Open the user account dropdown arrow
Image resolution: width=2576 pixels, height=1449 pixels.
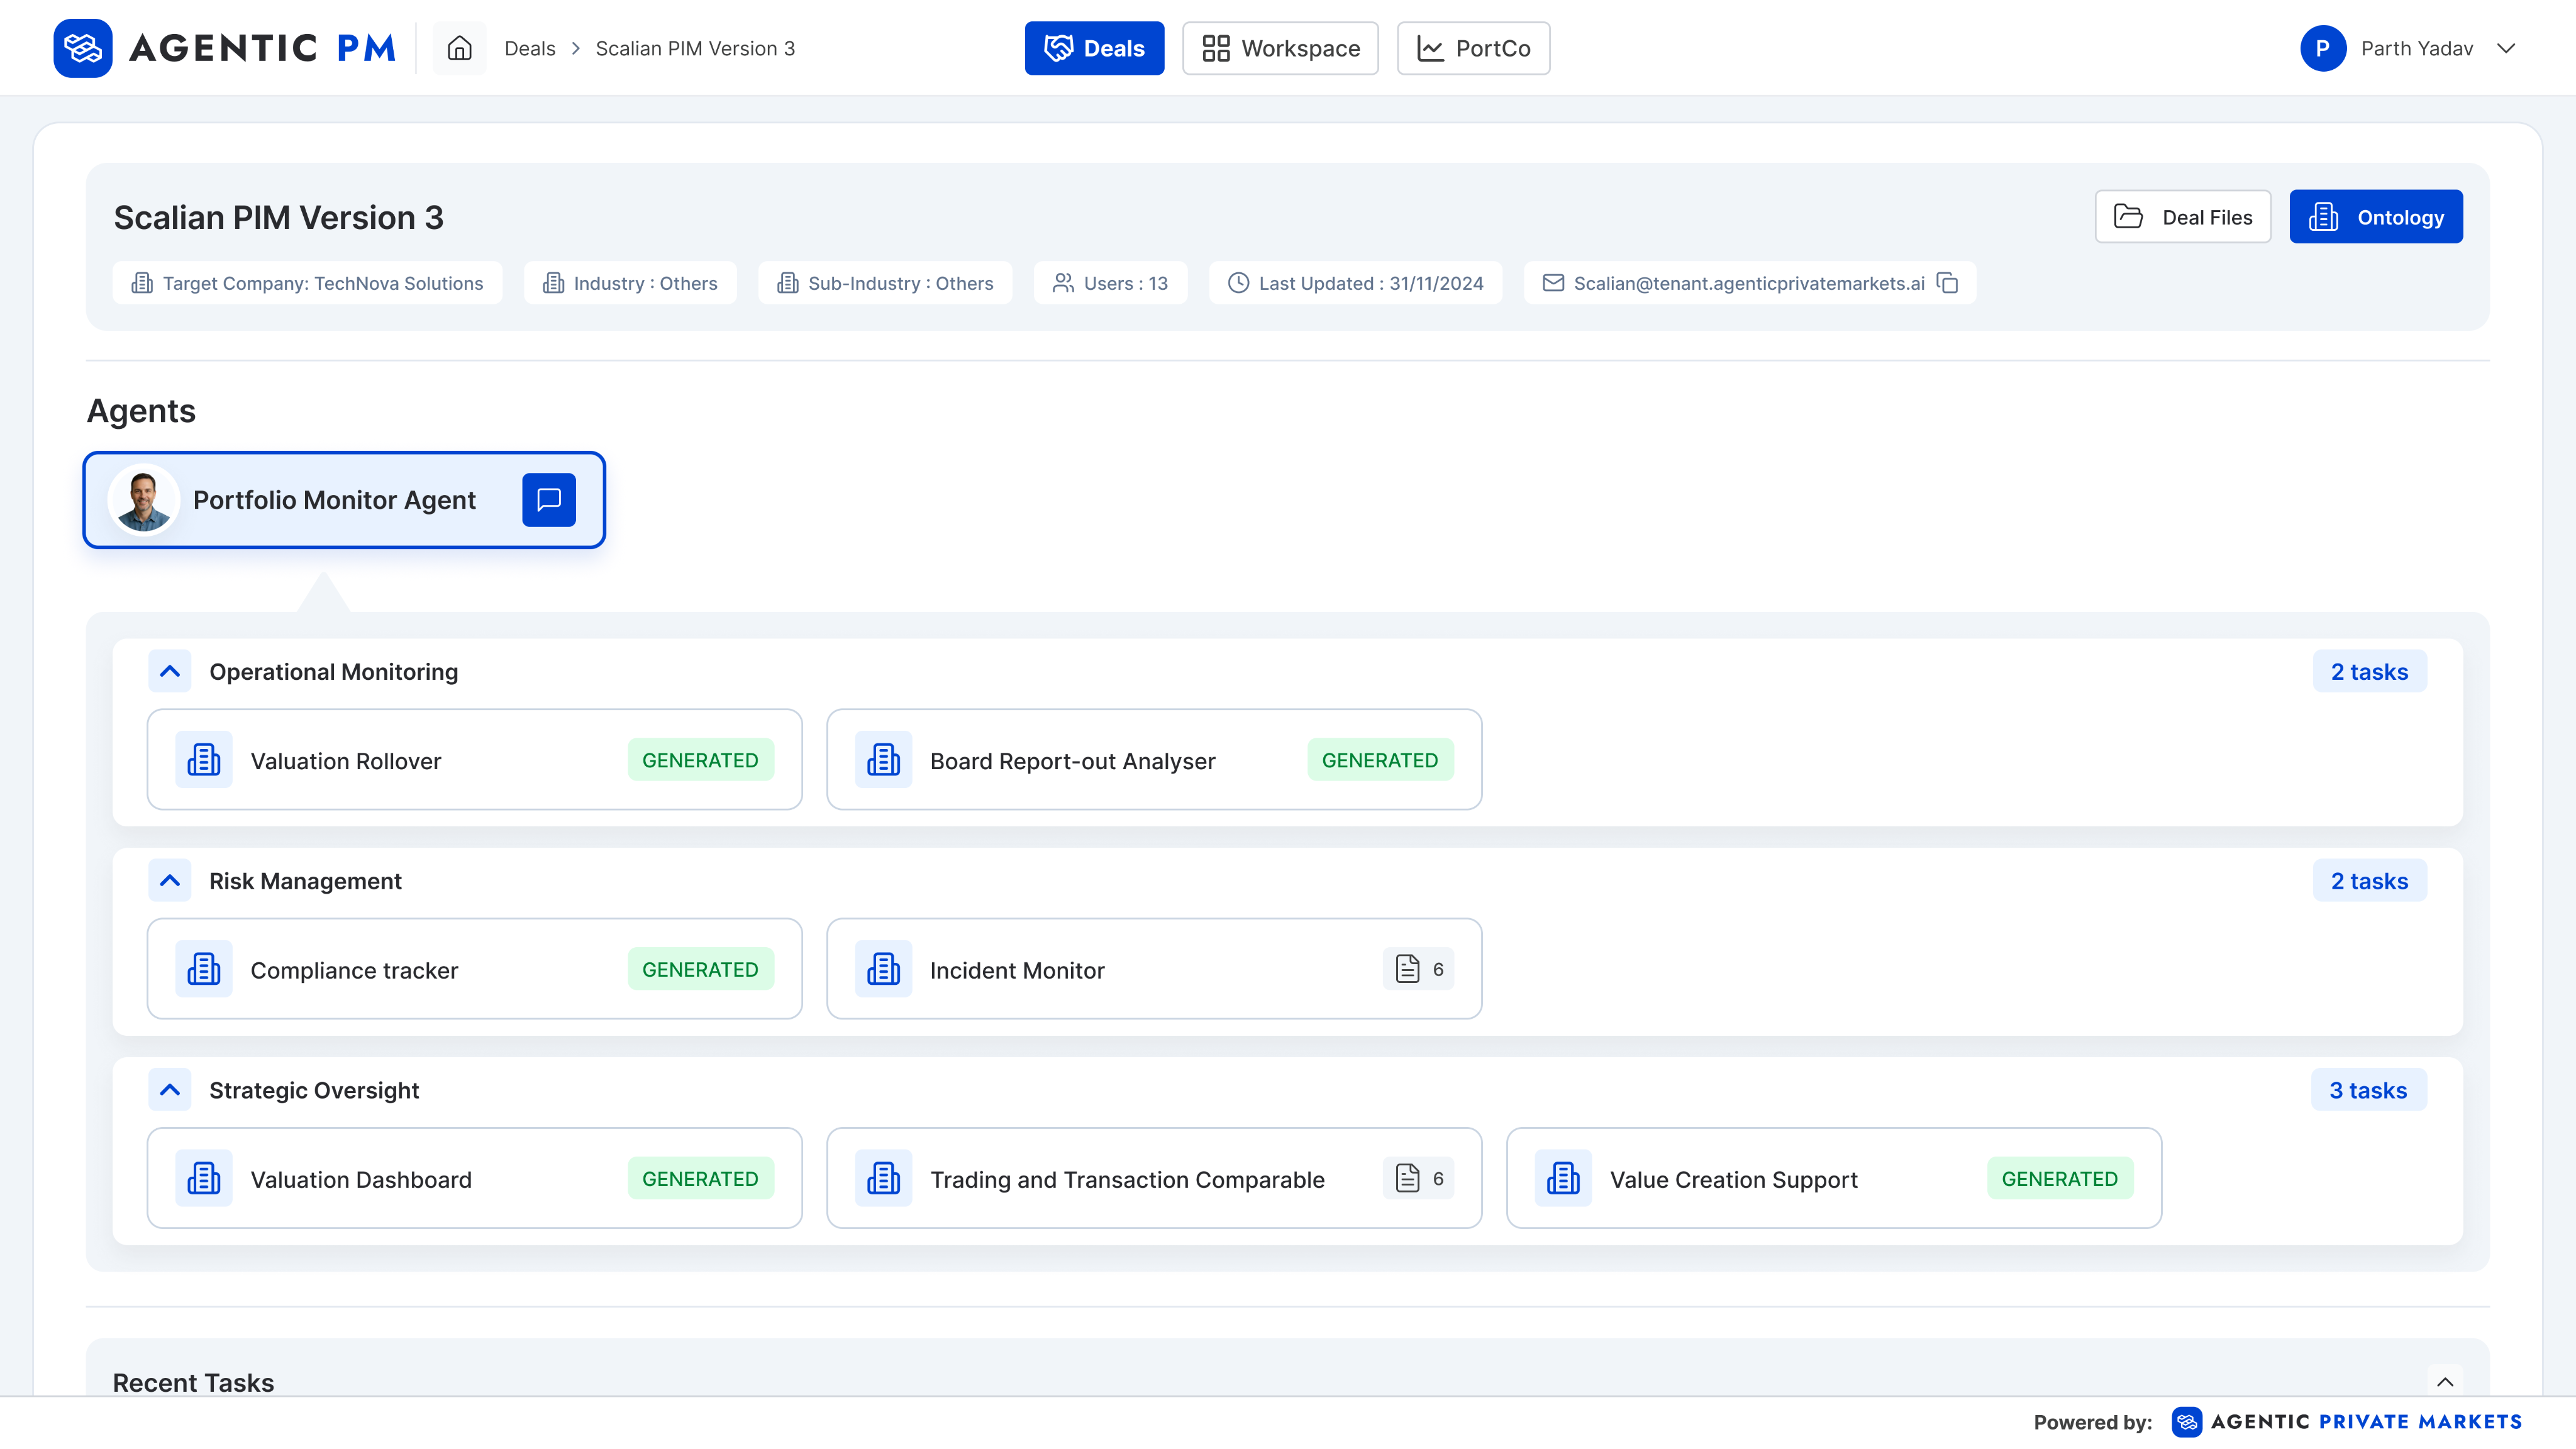point(2505,48)
